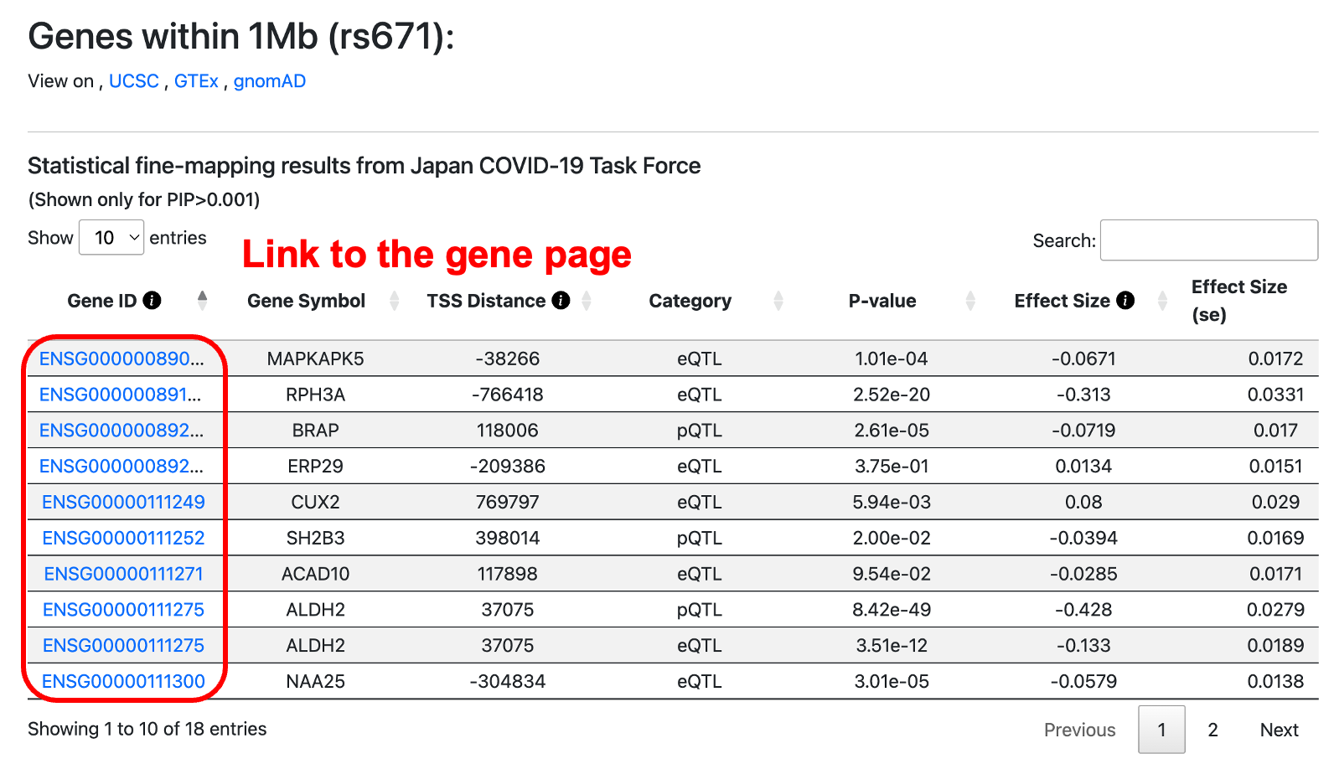Sort table by Gene ID arrows
The width and height of the screenshot is (1334, 769).
(202, 300)
